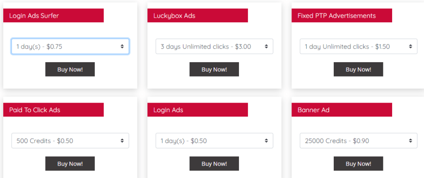
Task: Expand the Paid To Click Ads credits dropdown
Action: (x=70, y=141)
